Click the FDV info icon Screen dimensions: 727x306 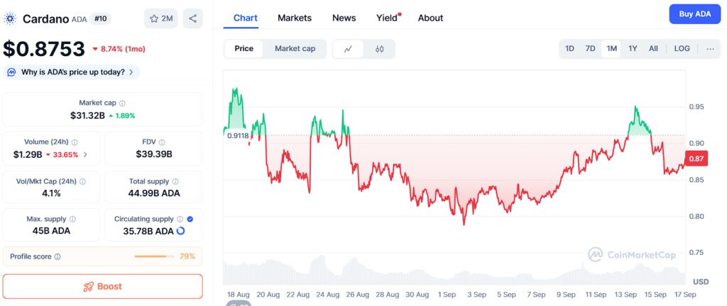click(163, 142)
